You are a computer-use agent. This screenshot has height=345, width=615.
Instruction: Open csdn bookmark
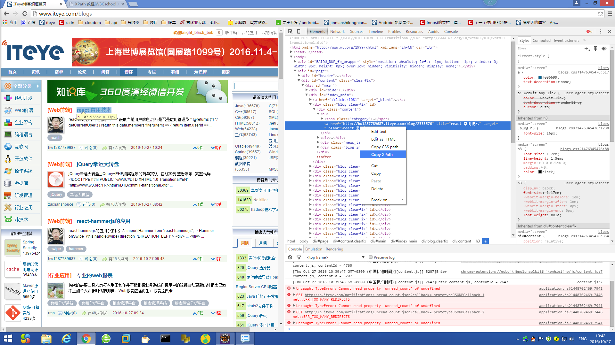click(x=67, y=22)
